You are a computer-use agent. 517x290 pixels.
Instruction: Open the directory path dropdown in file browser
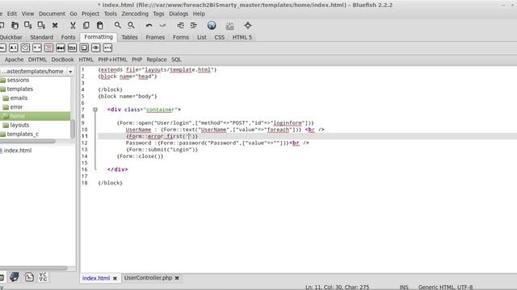(x=70, y=72)
